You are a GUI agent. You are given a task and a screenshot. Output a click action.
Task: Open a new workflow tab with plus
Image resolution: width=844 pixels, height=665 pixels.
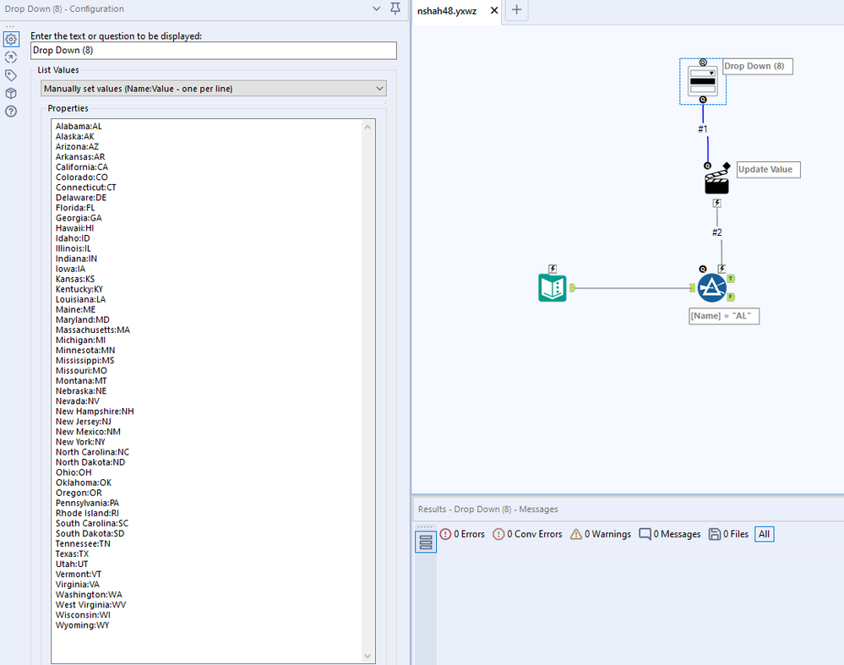[x=516, y=9]
